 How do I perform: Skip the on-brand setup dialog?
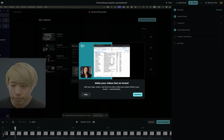coord(86,94)
